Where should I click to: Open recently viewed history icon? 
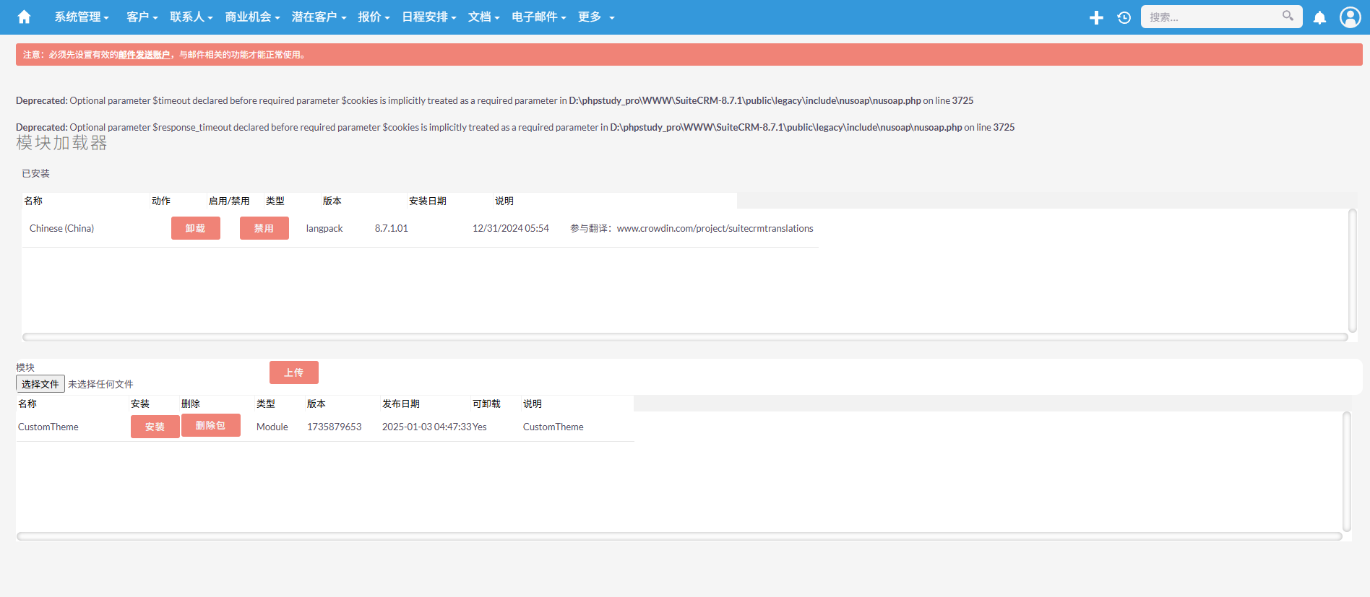click(1124, 17)
